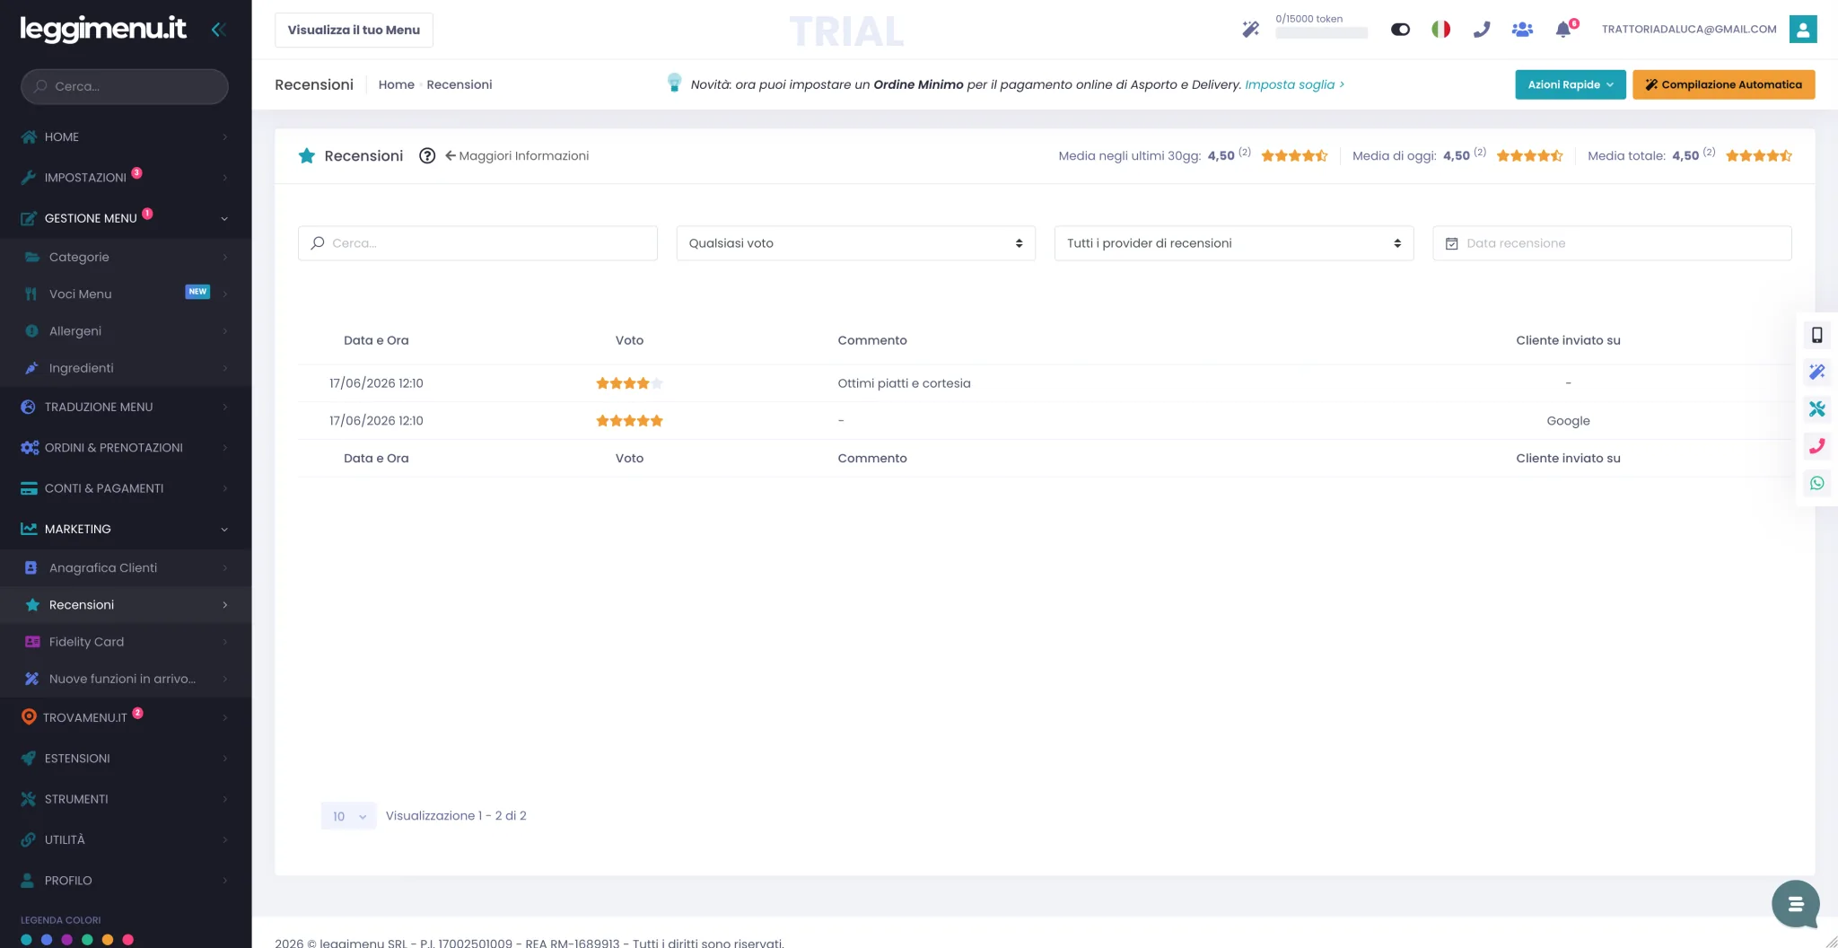Collapse GESTIONE MENU section
This screenshot has width=1838, height=948.
pos(126,218)
